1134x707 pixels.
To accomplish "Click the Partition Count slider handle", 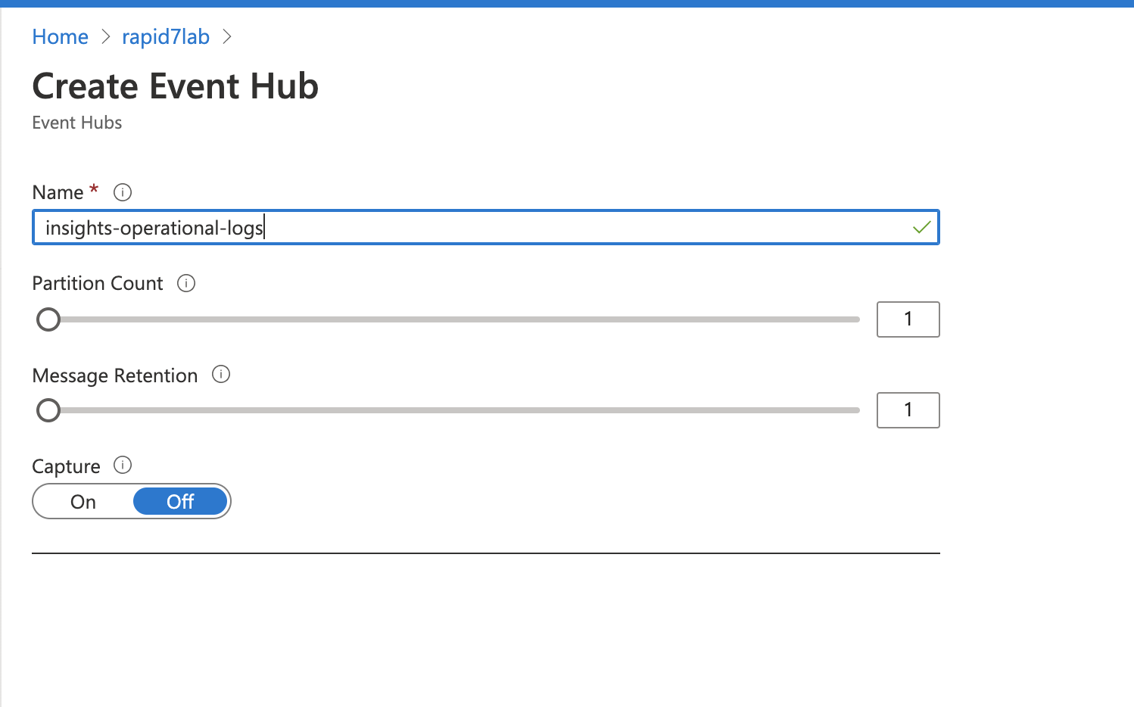I will tap(48, 319).
